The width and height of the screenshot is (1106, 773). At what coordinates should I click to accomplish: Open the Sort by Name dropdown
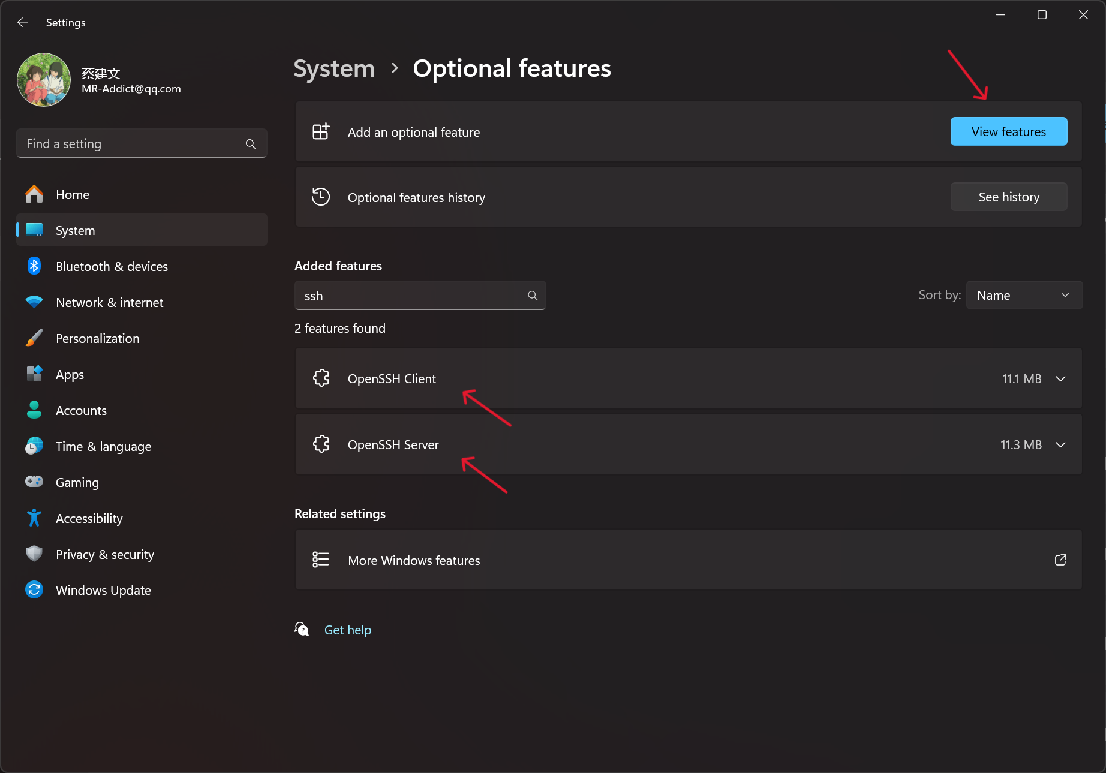point(1024,295)
